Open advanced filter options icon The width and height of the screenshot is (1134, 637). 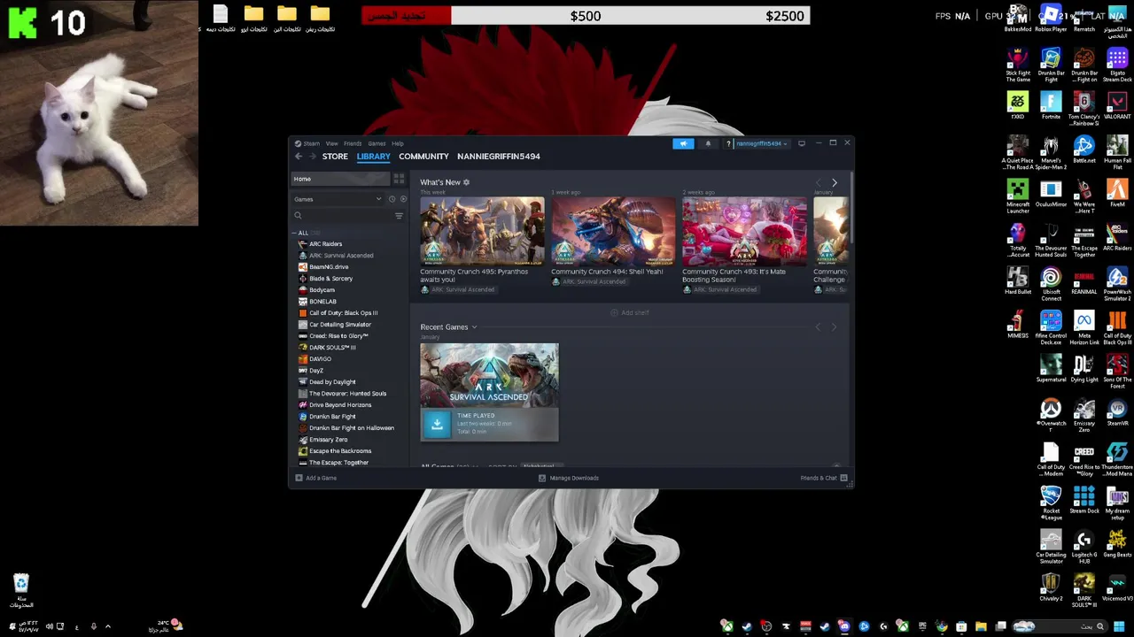(399, 216)
